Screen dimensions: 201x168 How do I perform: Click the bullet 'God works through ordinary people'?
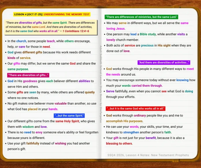[x=143, y=118]
